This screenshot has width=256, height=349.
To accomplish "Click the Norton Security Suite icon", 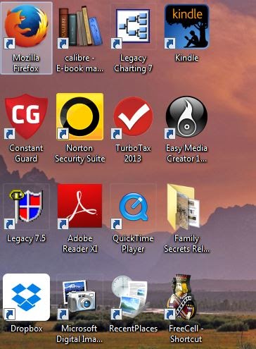I will pyautogui.click(x=79, y=116).
